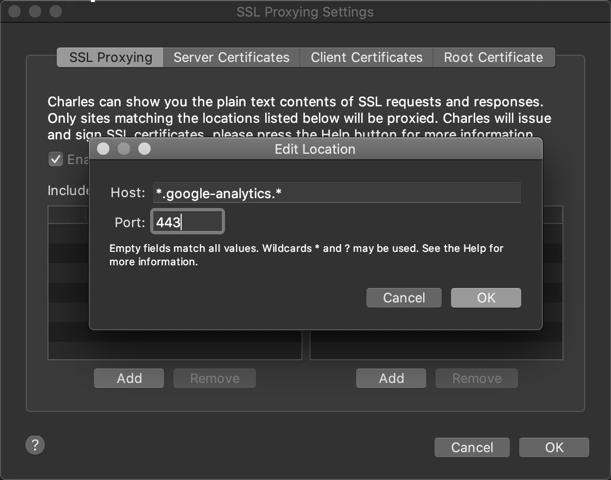Toggle the Enable SSL Proxying checkbox
611x480 pixels.
click(55, 159)
